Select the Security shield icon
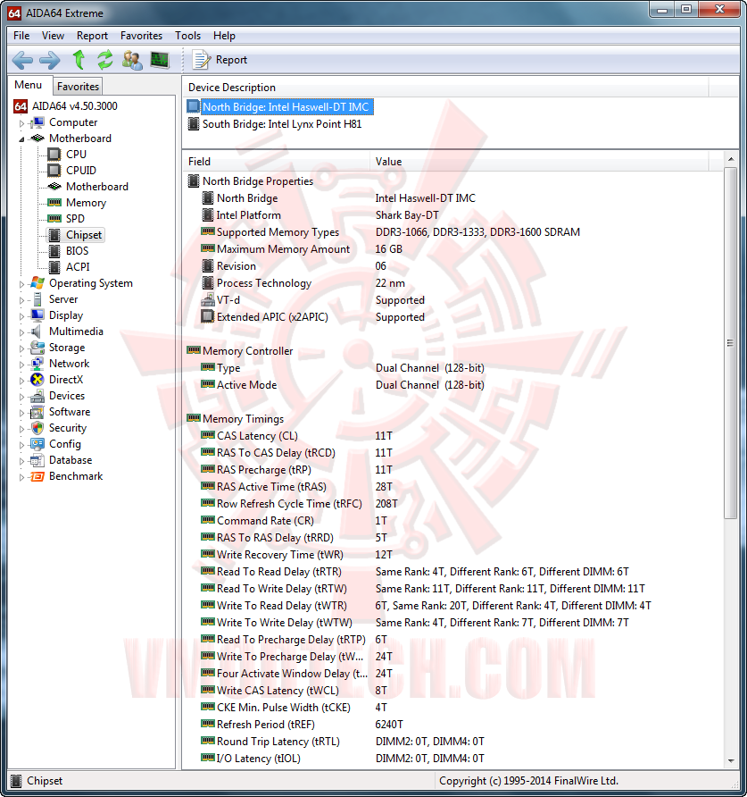 pyautogui.click(x=37, y=428)
